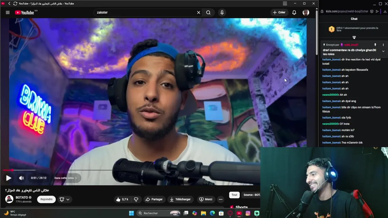Go back with the window back arrow
This screenshot has width=388, height=218.
pos(9,4)
